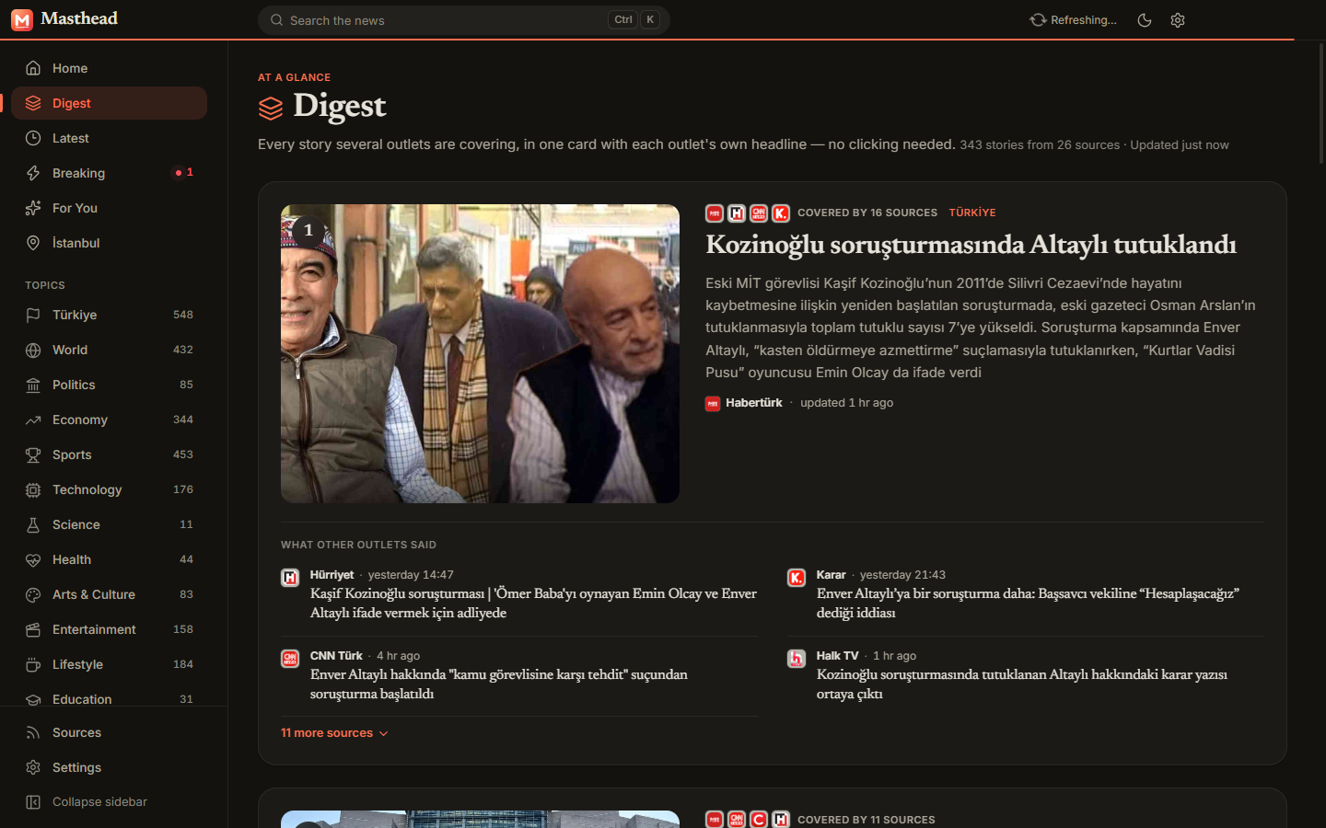Select Latest in sidebar
Screen dimensions: 1326x828
109,138
